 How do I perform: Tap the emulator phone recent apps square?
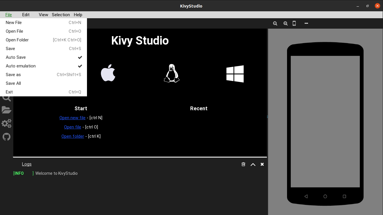(x=344, y=196)
